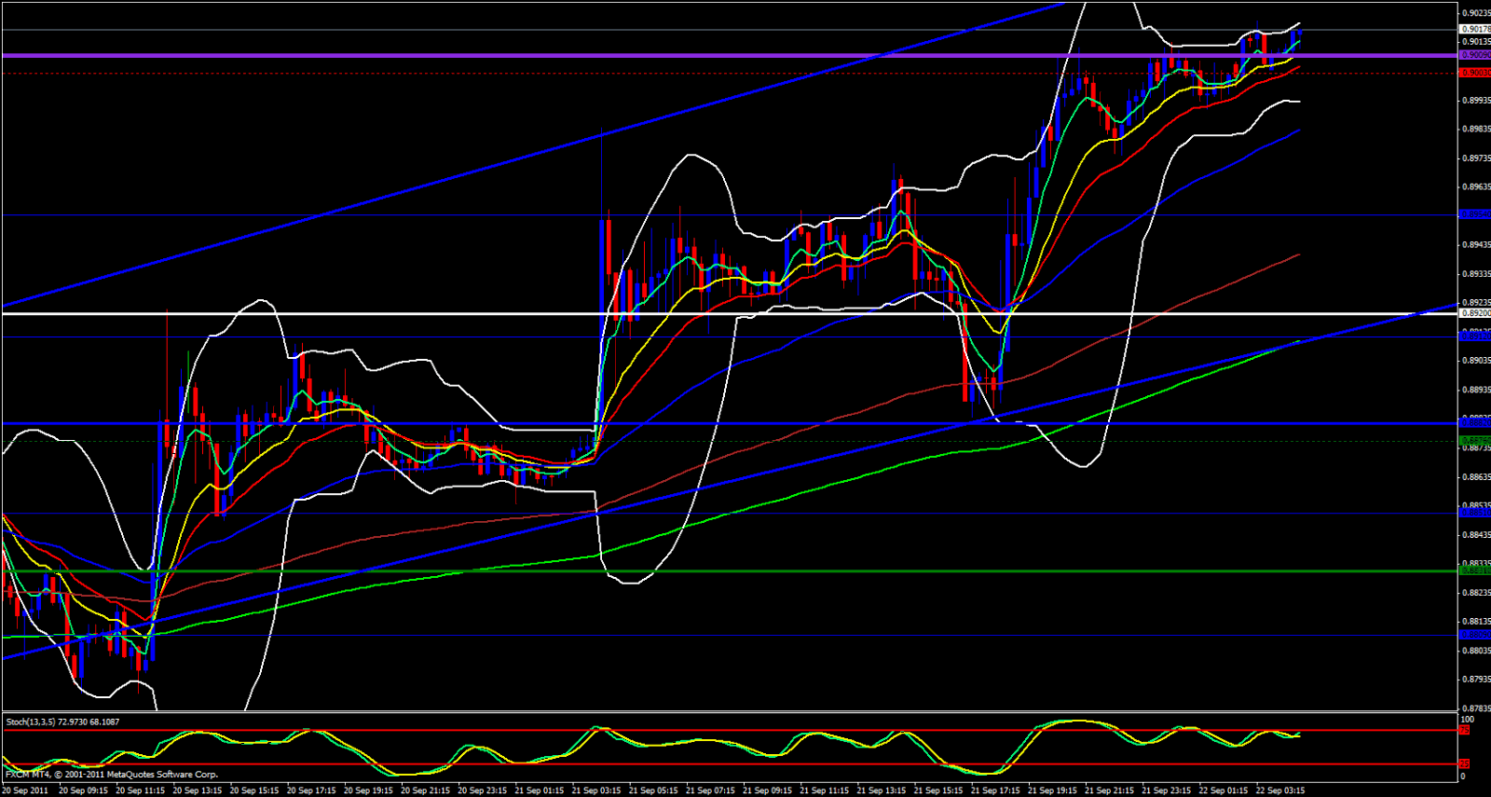Click the 21 Sep 13:15 time label
This screenshot has height=797, width=1491.
click(882, 790)
